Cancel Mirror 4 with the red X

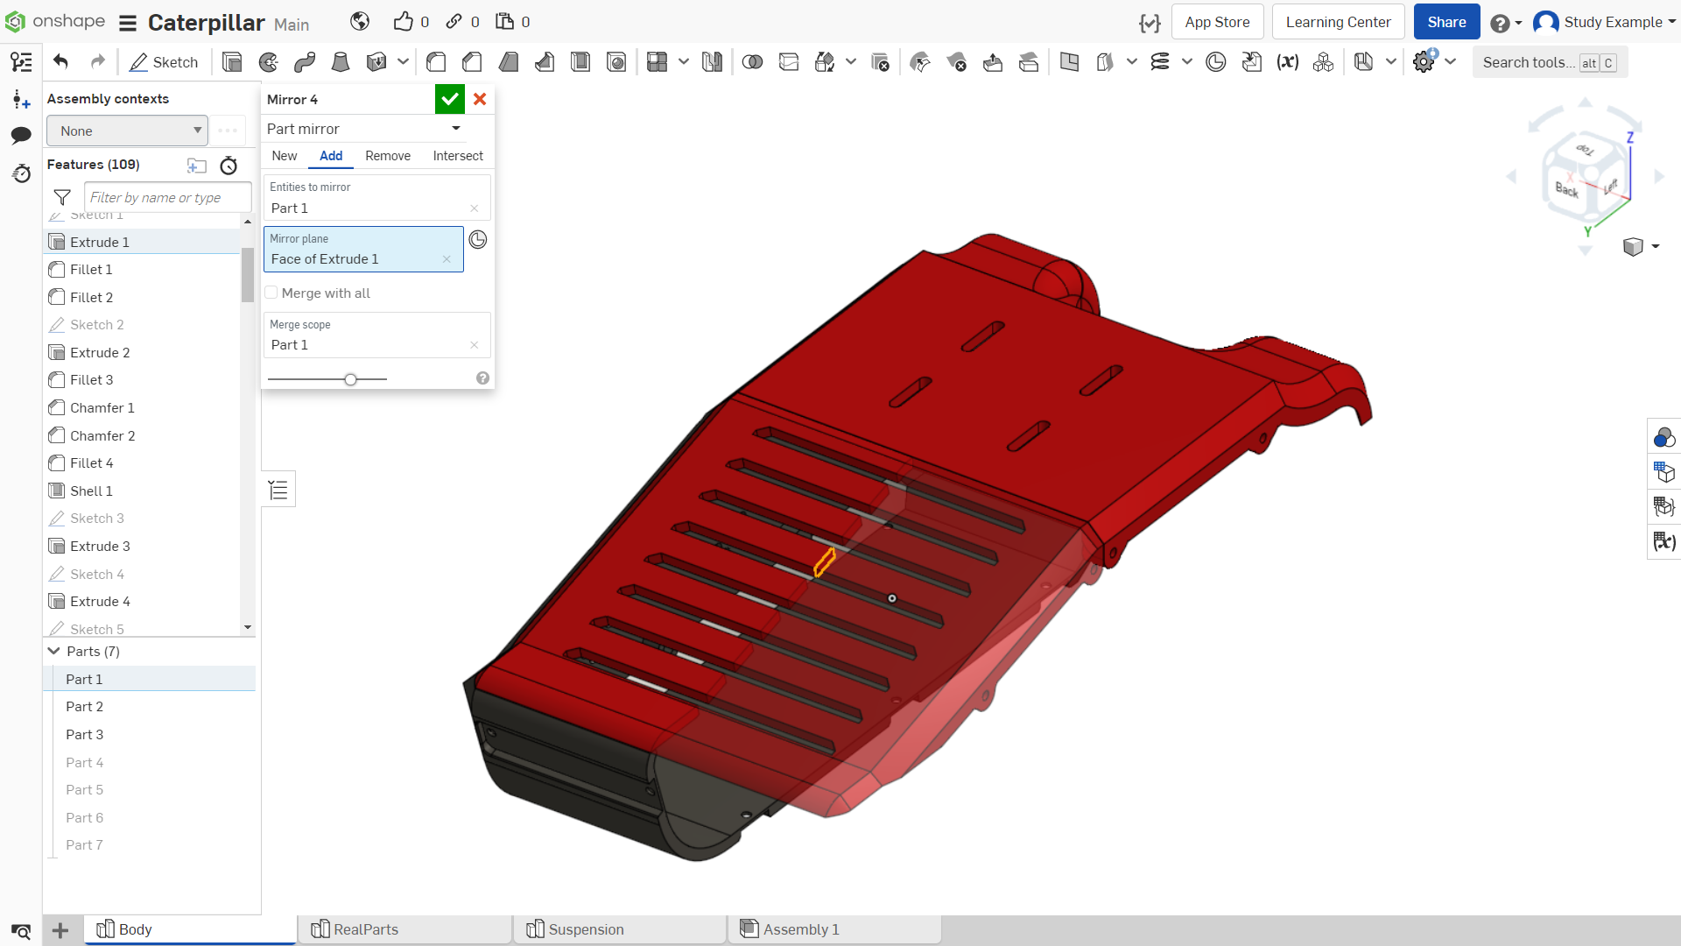[480, 99]
